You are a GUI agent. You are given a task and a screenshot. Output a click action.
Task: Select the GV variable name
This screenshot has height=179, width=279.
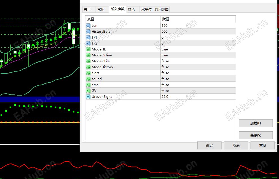click(94, 90)
